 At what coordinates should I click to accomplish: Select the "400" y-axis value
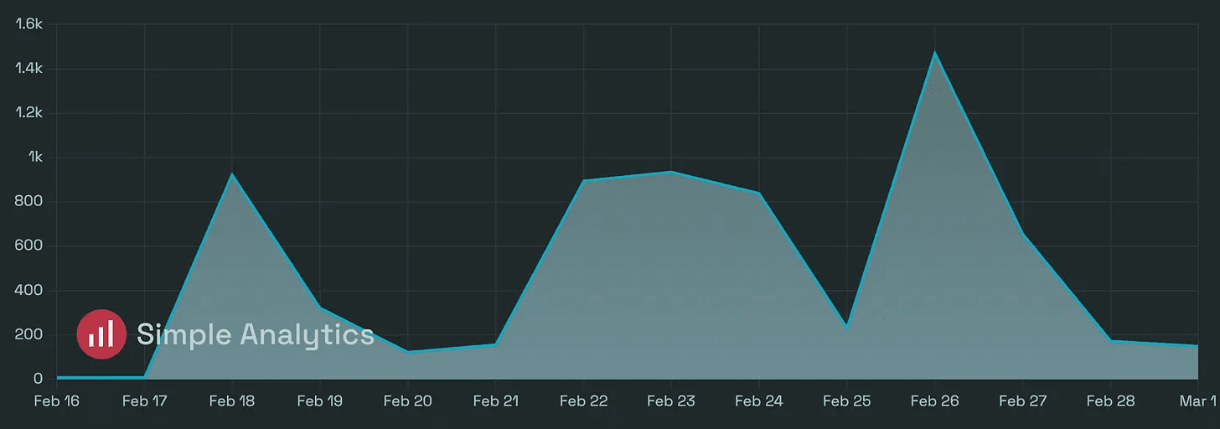(28, 291)
